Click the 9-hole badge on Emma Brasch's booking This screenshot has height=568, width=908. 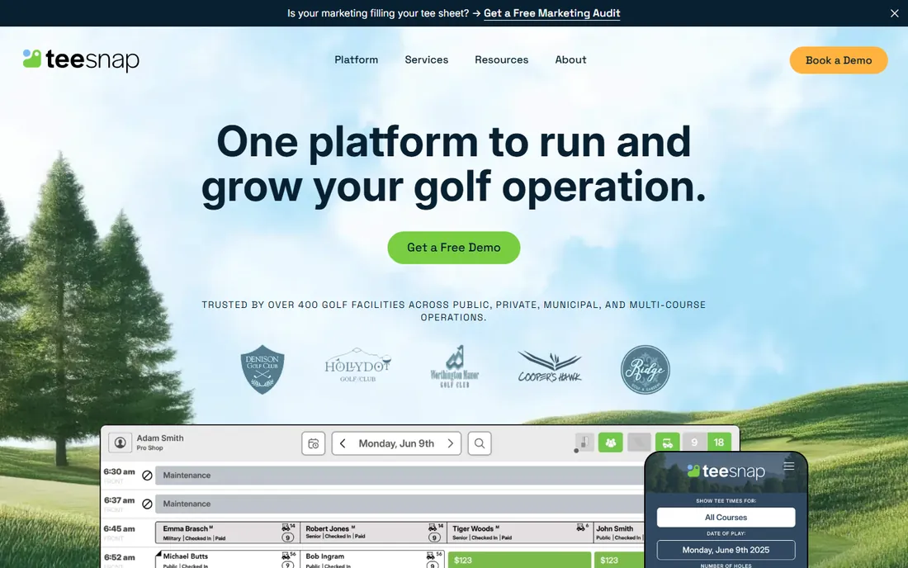pos(287,538)
